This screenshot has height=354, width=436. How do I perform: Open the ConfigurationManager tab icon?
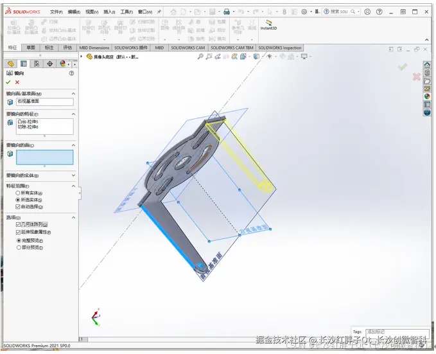(37, 64)
